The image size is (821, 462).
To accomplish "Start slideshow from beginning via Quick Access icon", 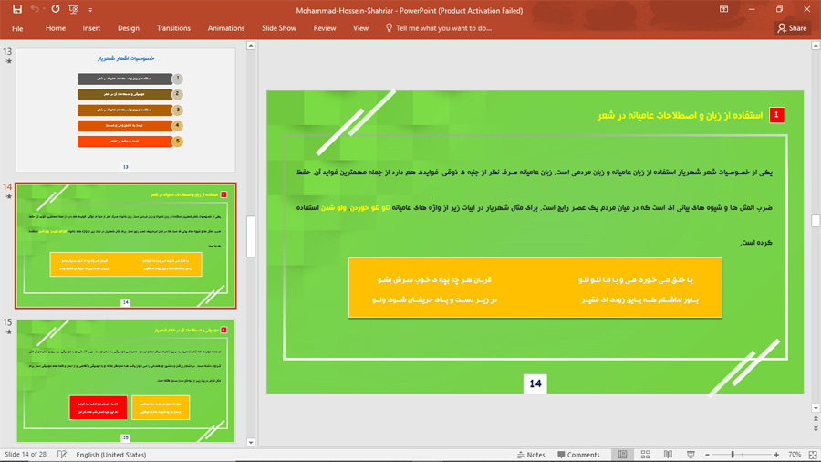I will (75, 10).
